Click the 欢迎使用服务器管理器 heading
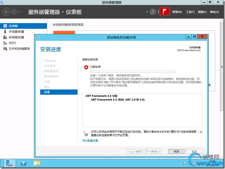This screenshot has height=169, width=225. (68, 25)
